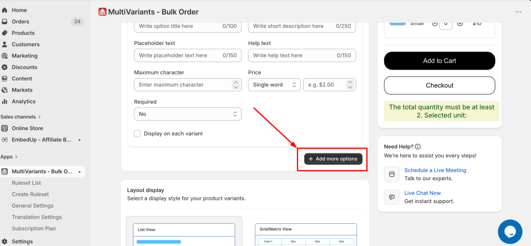Go to Translation Settings menu item
The width and height of the screenshot is (531, 246).
point(37,217)
